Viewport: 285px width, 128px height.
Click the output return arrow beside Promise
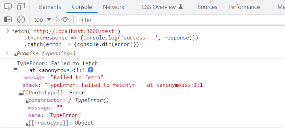coord(8,53)
